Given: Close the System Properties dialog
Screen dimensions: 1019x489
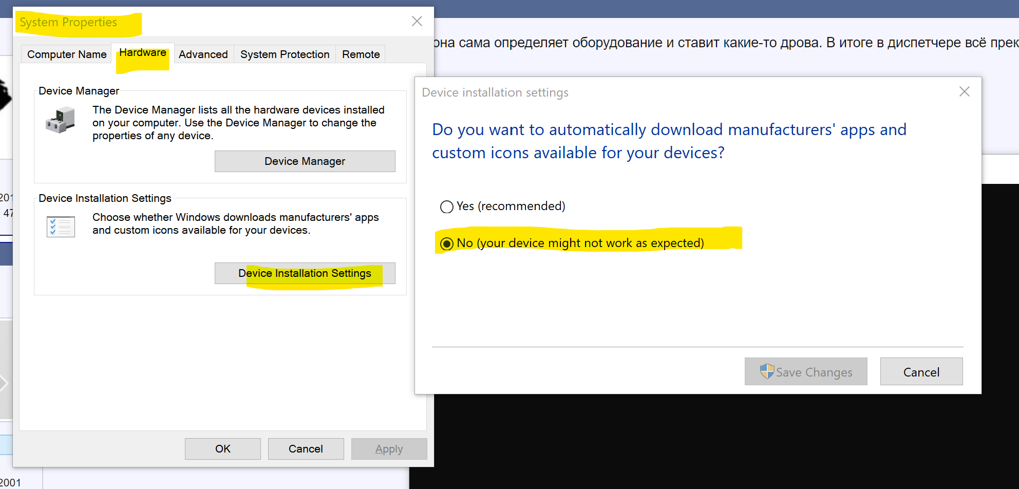Looking at the screenshot, I should pyautogui.click(x=417, y=21).
